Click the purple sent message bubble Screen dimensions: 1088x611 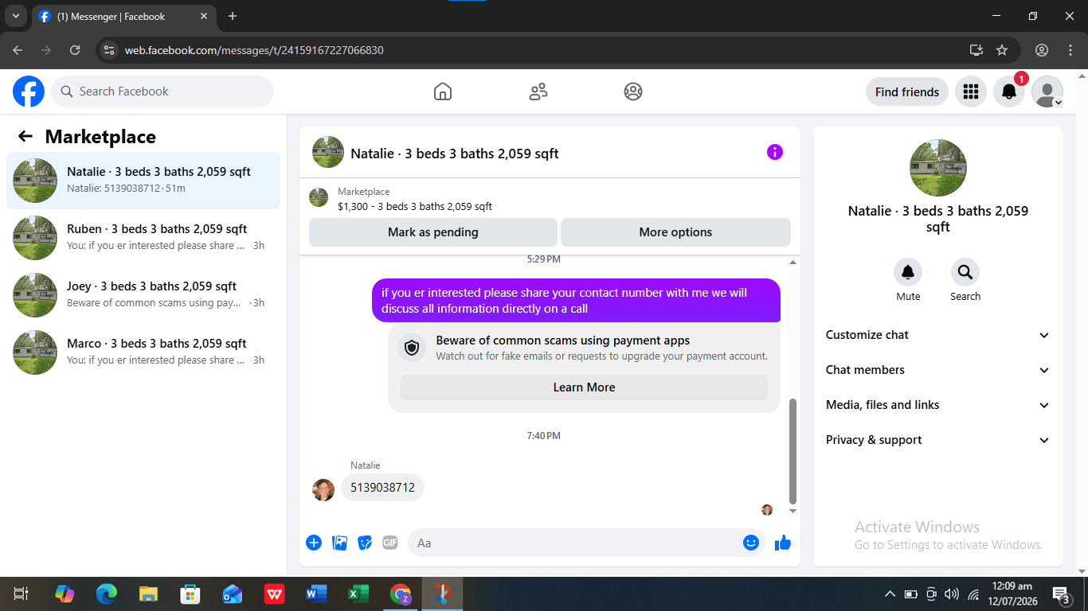click(x=576, y=301)
